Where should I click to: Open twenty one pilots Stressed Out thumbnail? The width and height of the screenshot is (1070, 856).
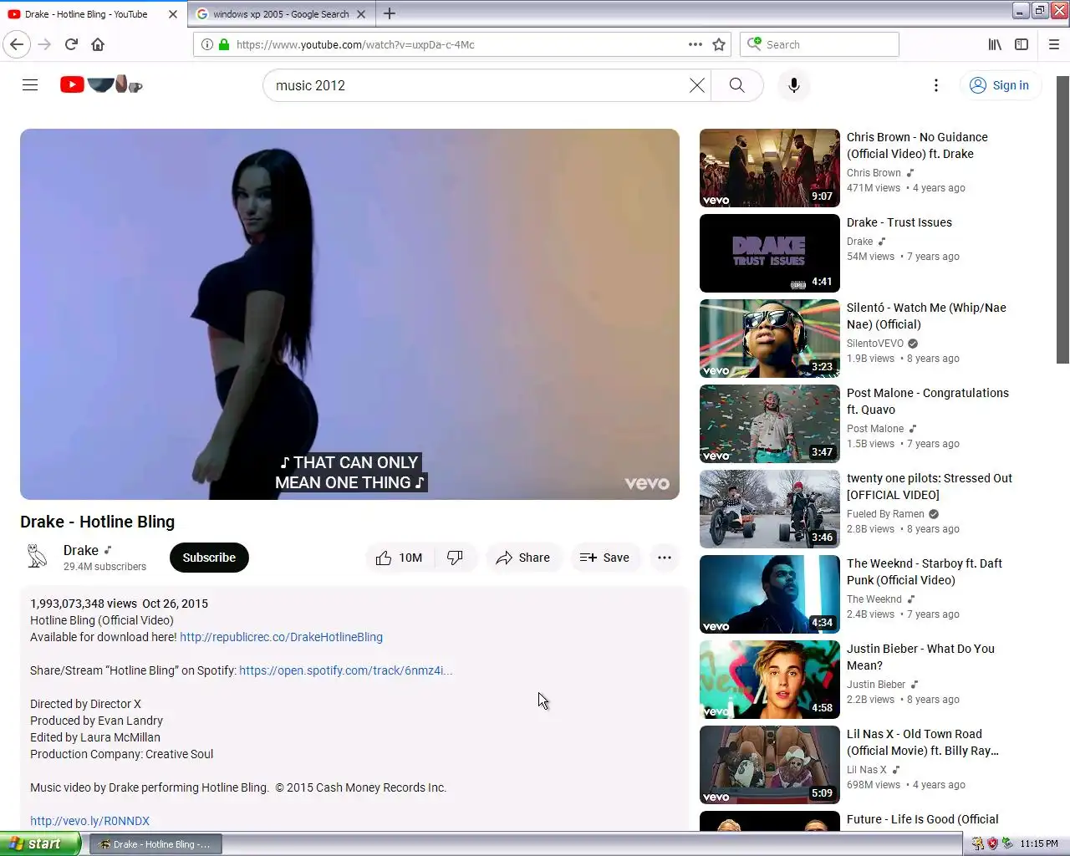(770, 509)
